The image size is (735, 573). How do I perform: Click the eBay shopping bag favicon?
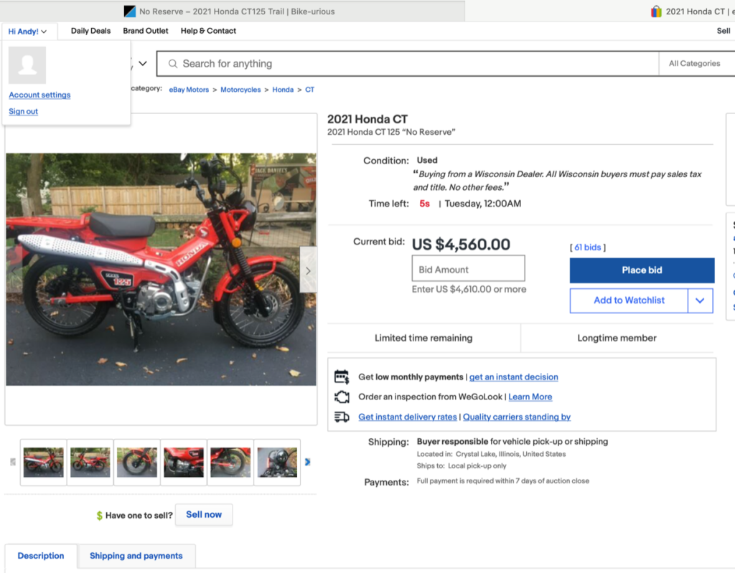coord(656,11)
